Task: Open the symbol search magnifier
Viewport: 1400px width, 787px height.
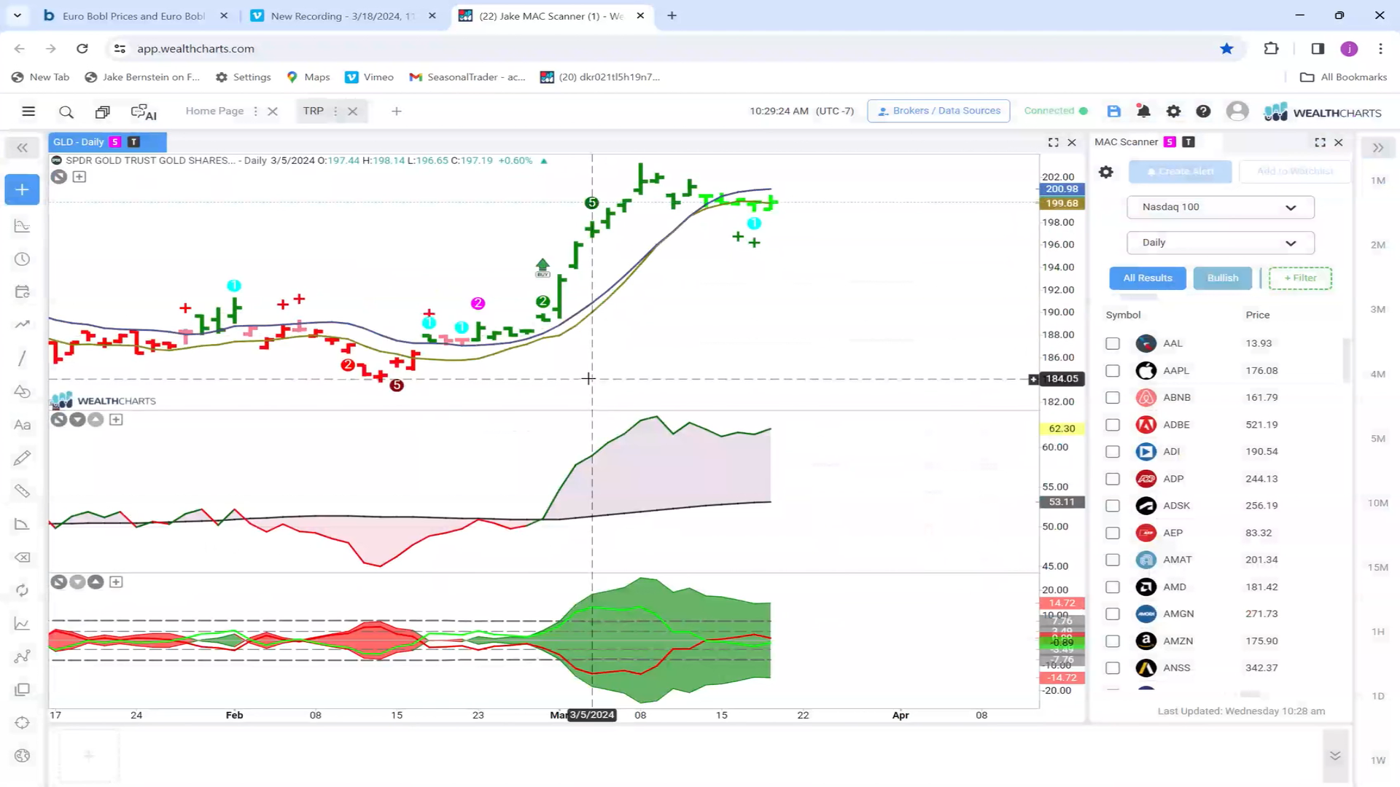Action: tap(66, 111)
